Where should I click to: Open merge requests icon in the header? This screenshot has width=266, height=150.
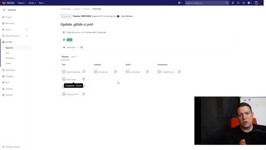(x=238, y=3)
